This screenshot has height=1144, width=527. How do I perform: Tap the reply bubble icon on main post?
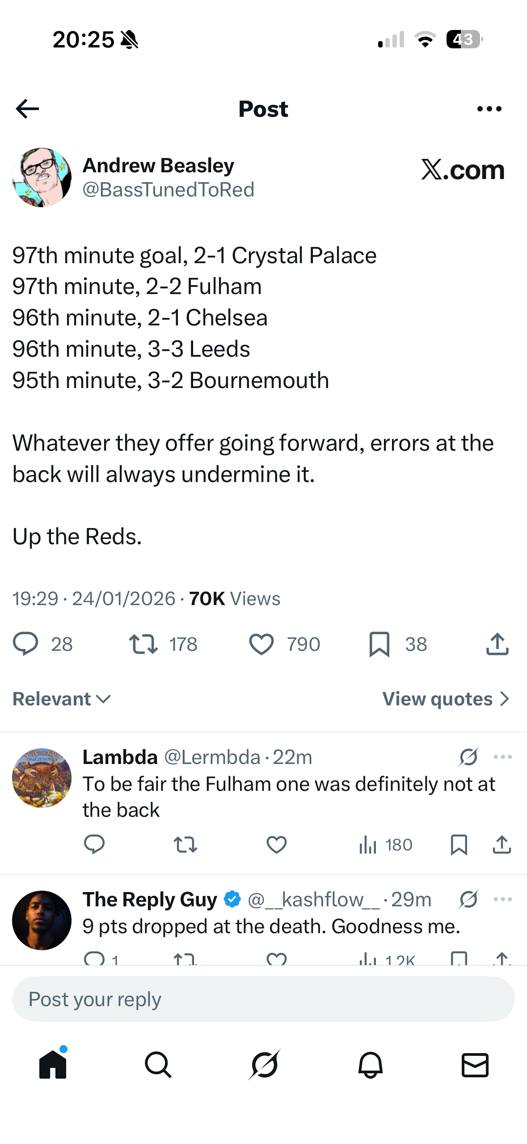[25, 644]
